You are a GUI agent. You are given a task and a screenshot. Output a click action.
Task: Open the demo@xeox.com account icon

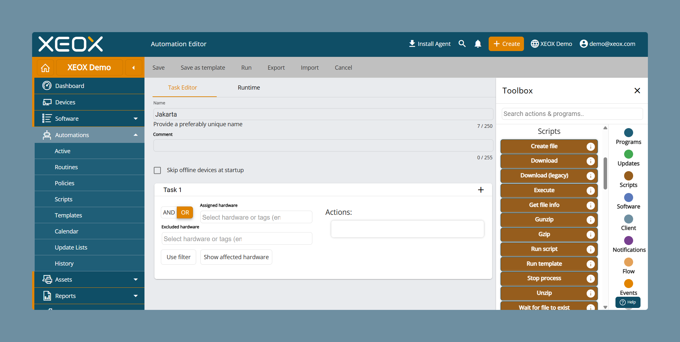click(x=584, y=44)
